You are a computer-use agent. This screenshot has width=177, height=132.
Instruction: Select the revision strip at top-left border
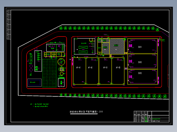[x=9, y=25]
